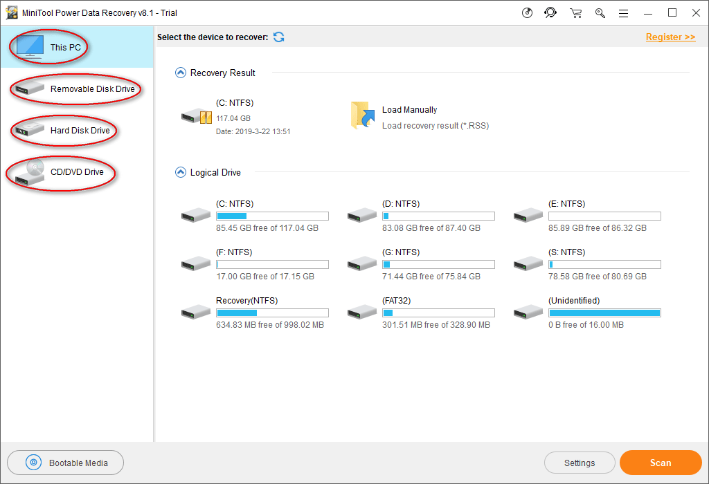The width and height of the screenshot is (709, 484).
Task: Click the Register link
Action: tap(670, 37)
